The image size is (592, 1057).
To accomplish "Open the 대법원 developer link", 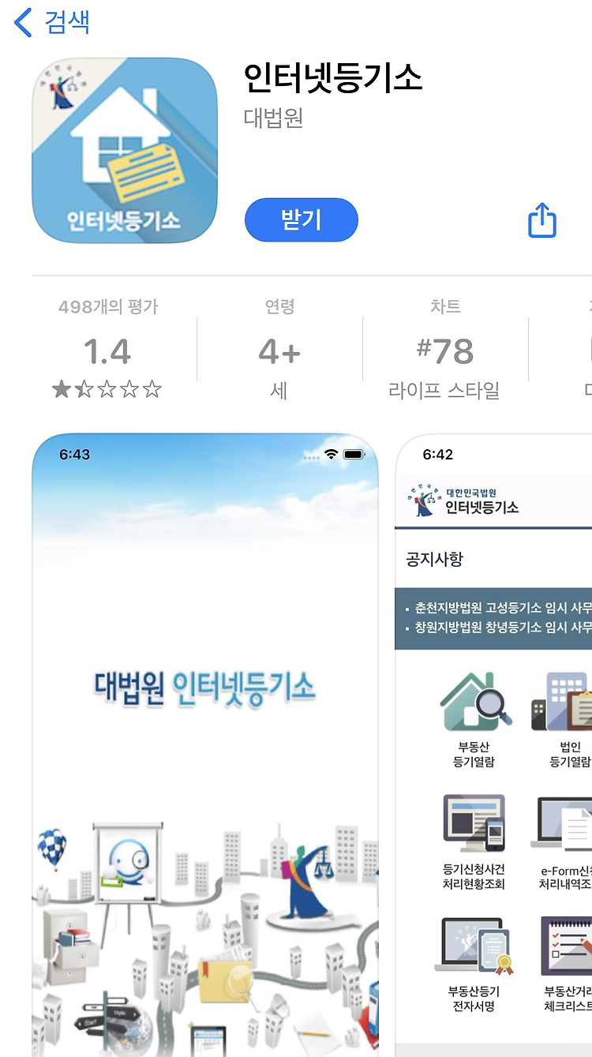I will click(274, 118).
